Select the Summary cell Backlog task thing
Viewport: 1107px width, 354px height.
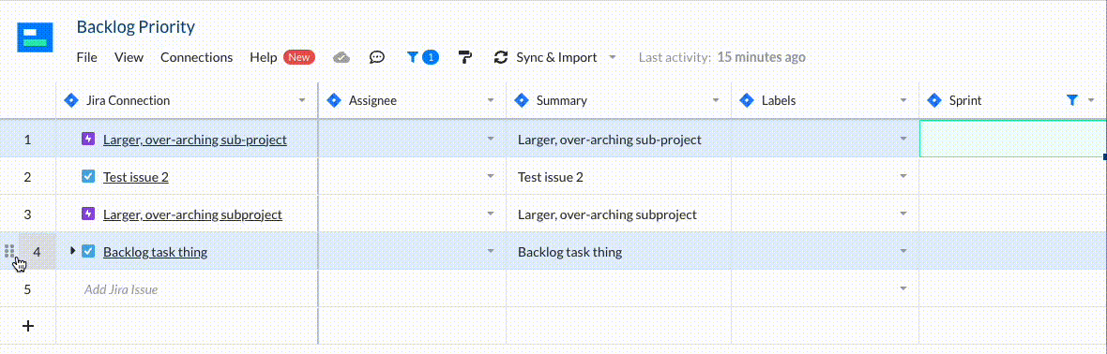618,251
